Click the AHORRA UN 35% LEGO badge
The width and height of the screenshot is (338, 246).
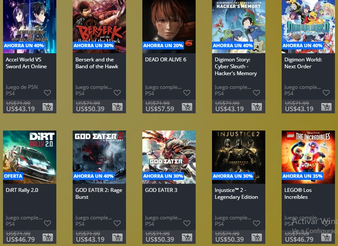pyautogui.click(x=302, y=176)
